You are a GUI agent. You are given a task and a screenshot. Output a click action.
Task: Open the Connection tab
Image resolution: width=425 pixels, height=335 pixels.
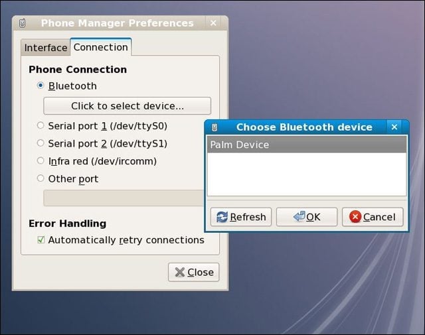tap(100, 47)
